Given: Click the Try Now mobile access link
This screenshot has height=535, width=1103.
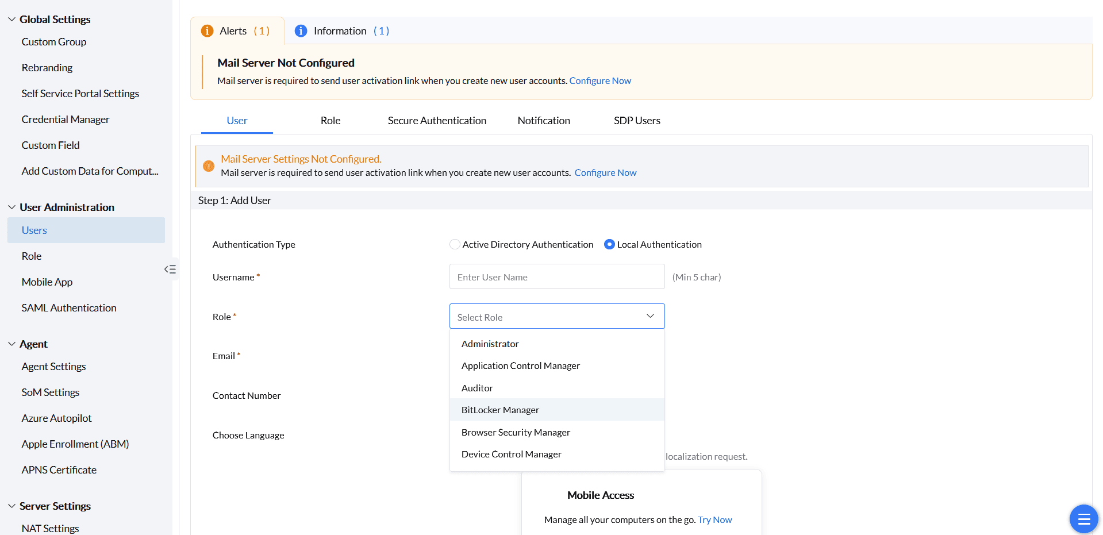Looking at the screenshot, I should point(714,520).
